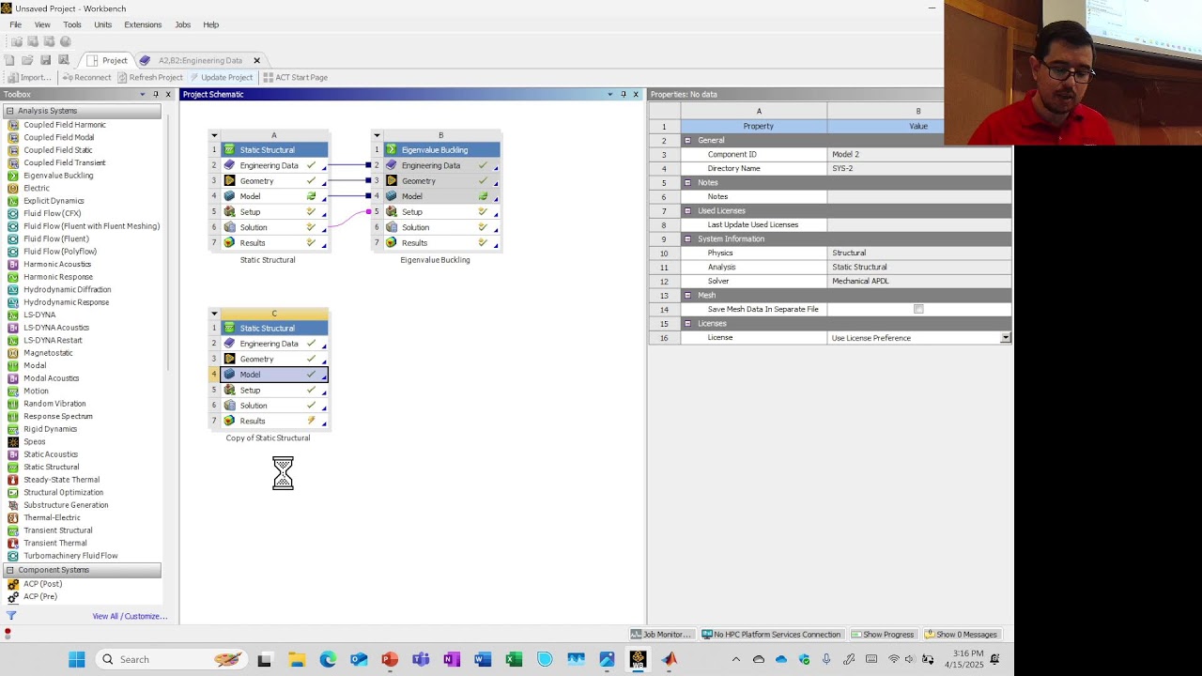Select Results cell in system A

274,243
